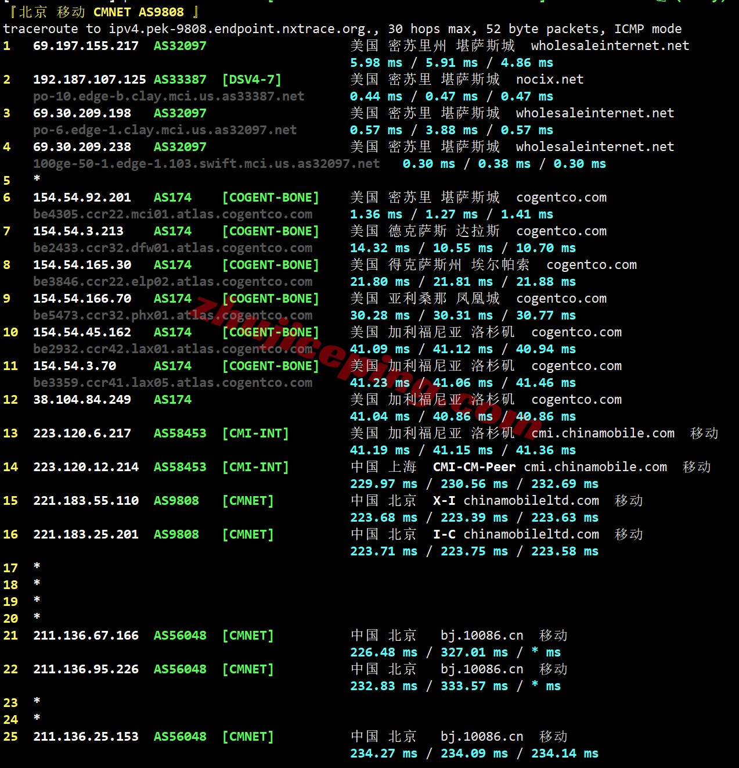The width and height of the screenshot is (739, 768).
Task: Select IP 221.183.55.110 at hop 15
Action: click(x=86, y=501)
